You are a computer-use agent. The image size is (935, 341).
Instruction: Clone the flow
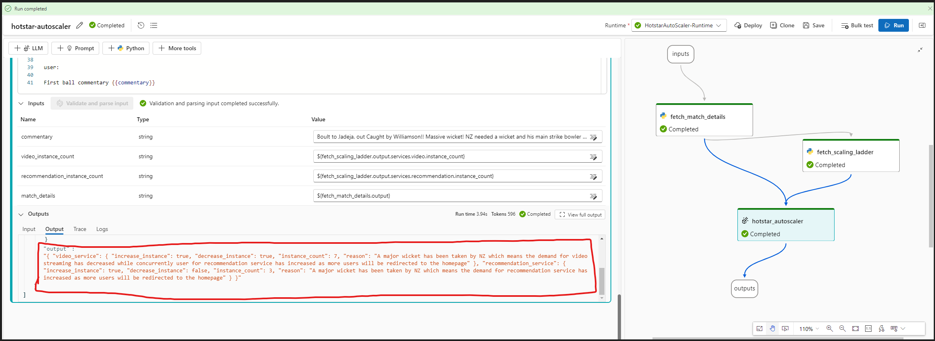coord(782,25)
